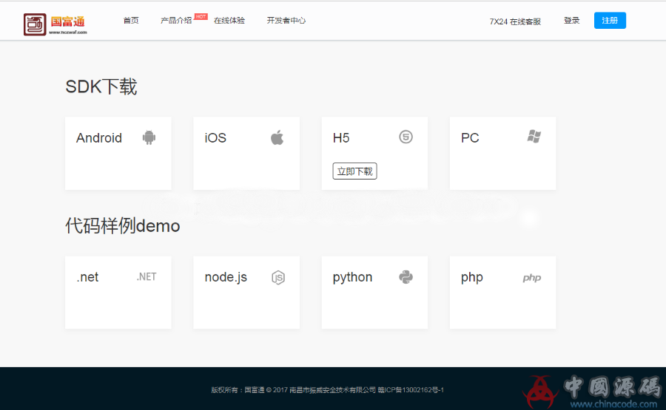Click the Python snake logo icon
Viewport: 666px width, 410px height.
click(406, 277)
